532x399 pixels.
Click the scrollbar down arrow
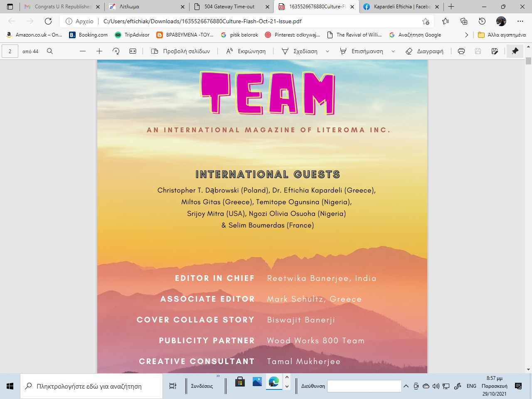529,369
